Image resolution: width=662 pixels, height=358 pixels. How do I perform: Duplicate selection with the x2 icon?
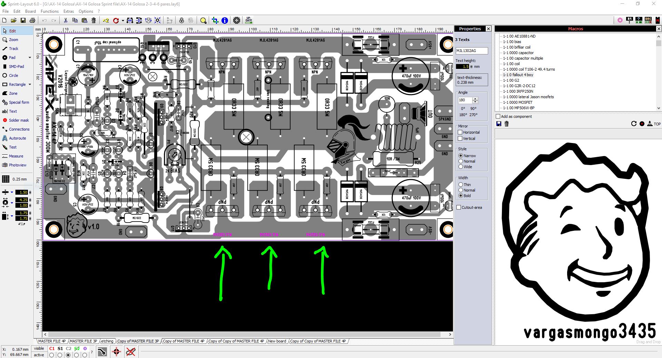point(106,20)
